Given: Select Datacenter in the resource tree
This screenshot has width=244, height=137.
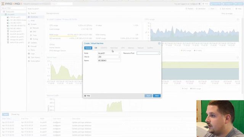Looking at the screenshot, I should click(10, 12).
